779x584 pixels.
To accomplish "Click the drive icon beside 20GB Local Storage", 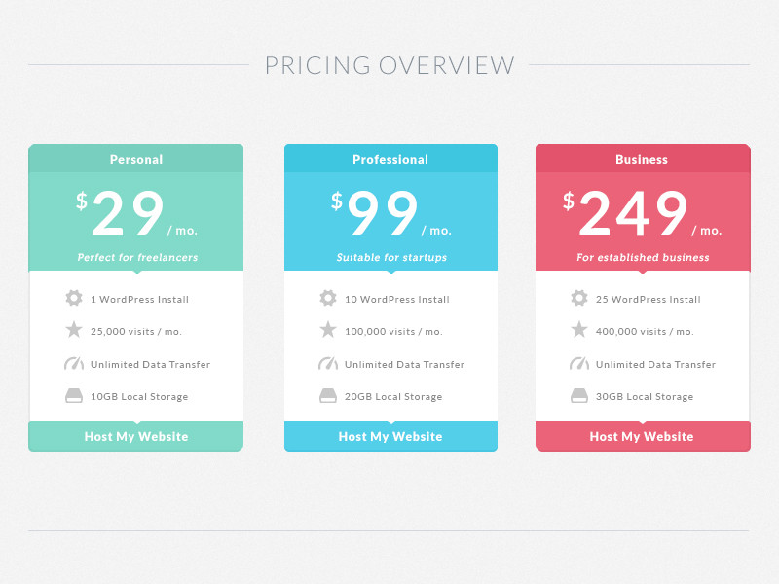I will coord(328,396).
